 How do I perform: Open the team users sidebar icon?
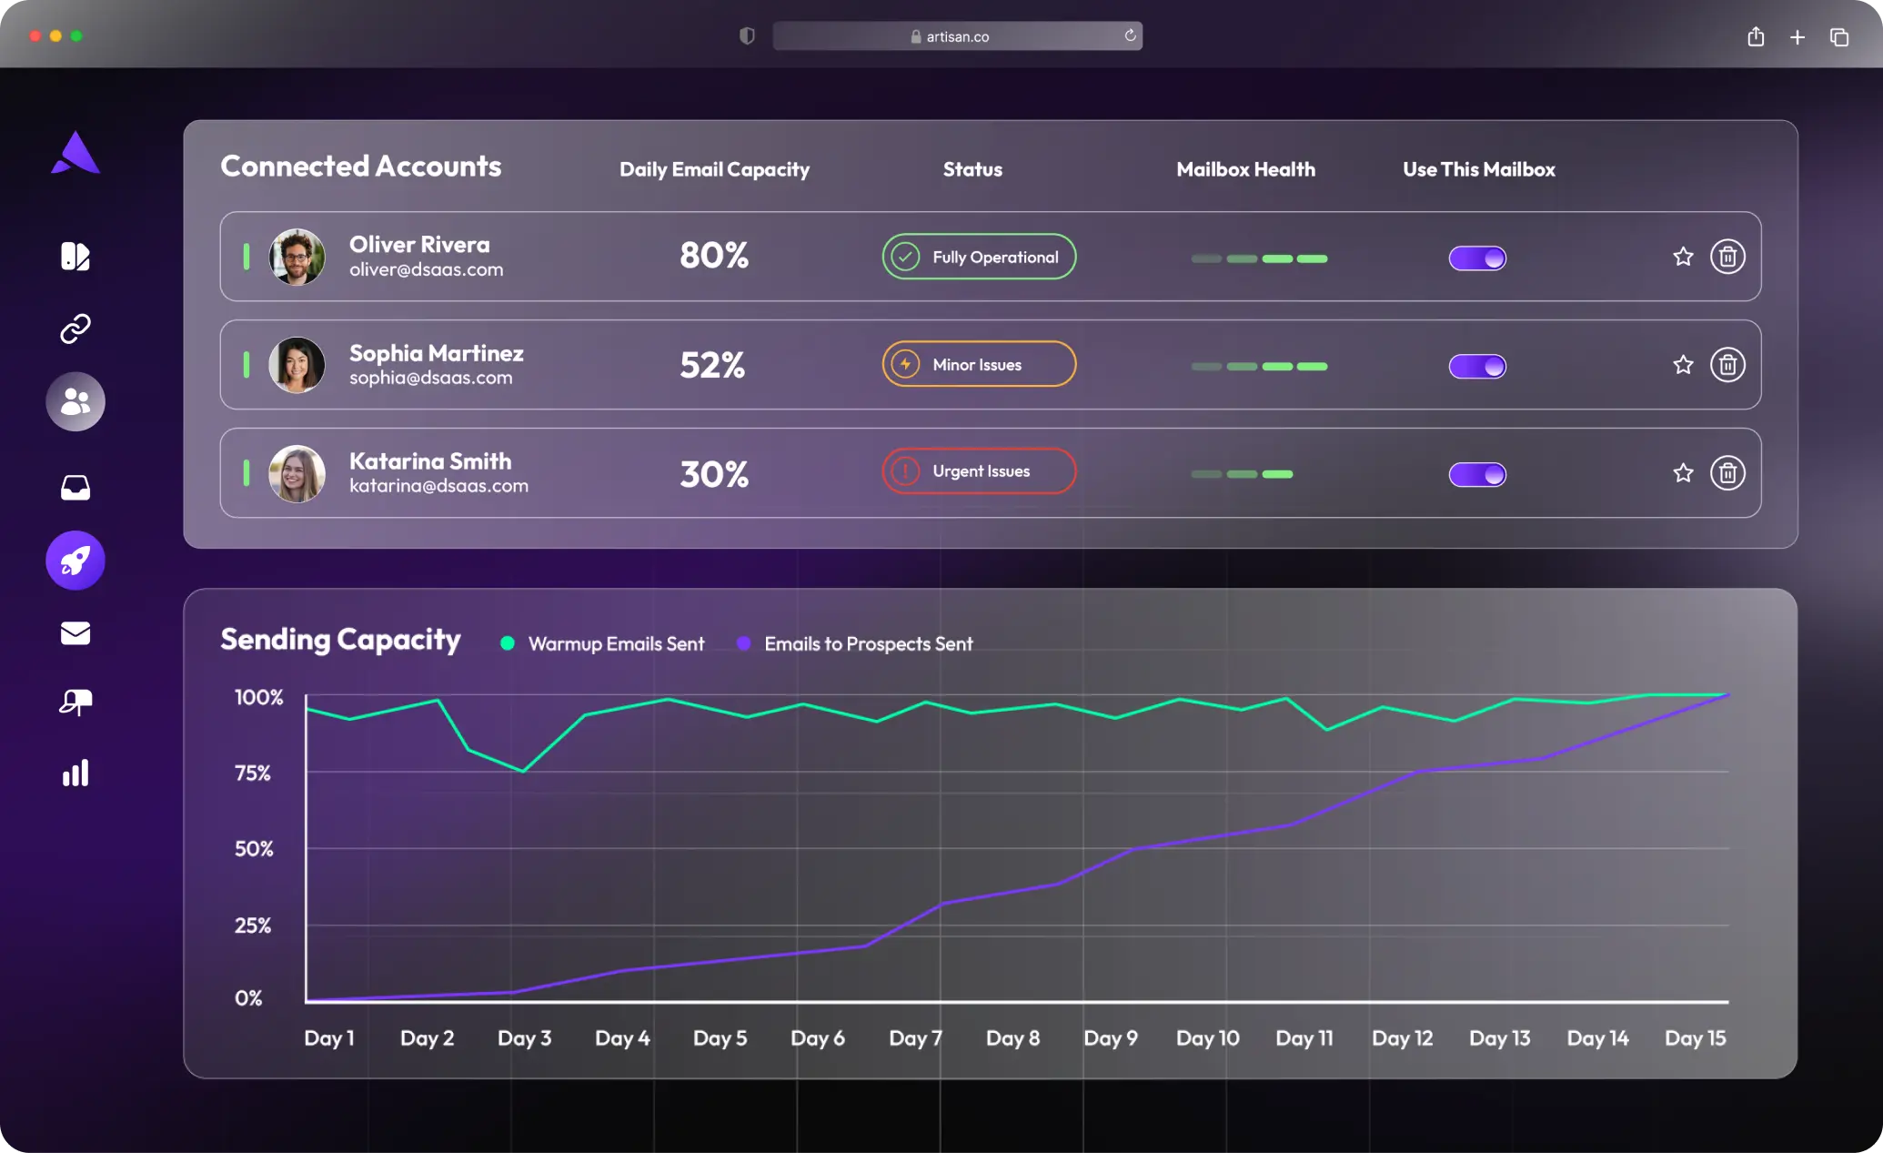pyautogui.click(x=76, y=401)
